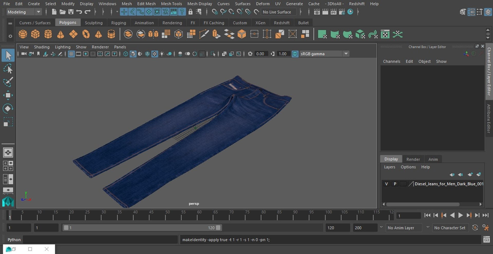Toggle textured display in viewport
Image resolution: width=493 pixels, height=254 pixels.
[x=155, y=54]
